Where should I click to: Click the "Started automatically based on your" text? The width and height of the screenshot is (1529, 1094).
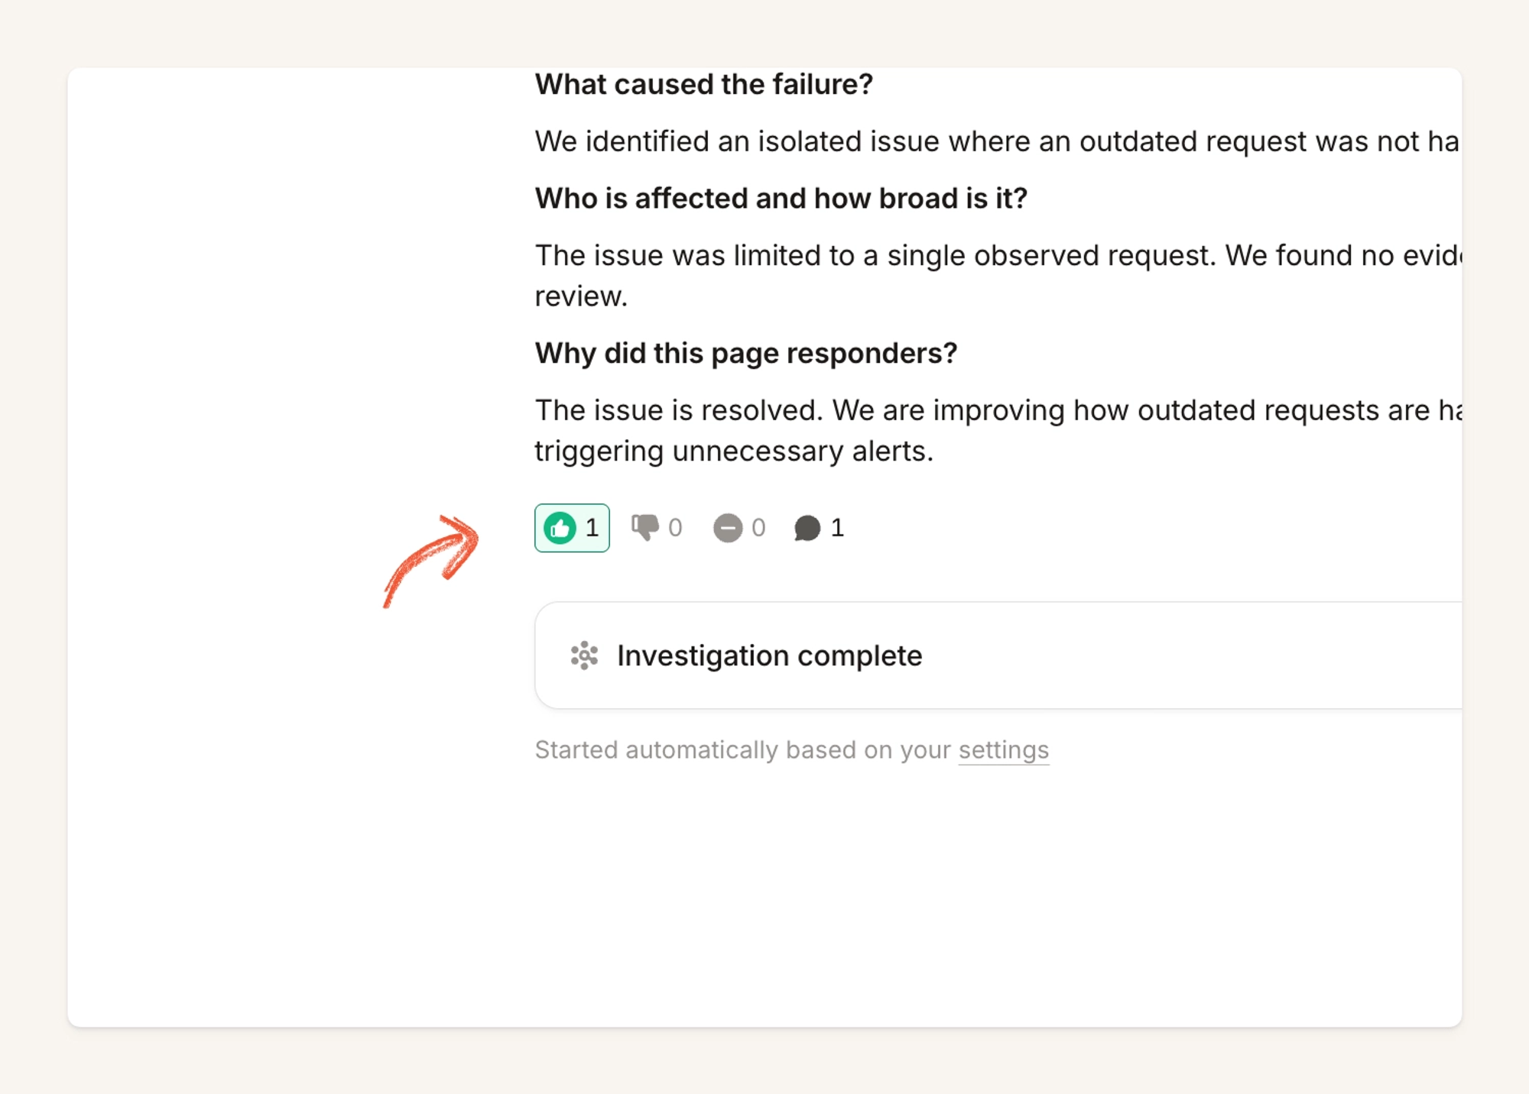pos(742,750)
